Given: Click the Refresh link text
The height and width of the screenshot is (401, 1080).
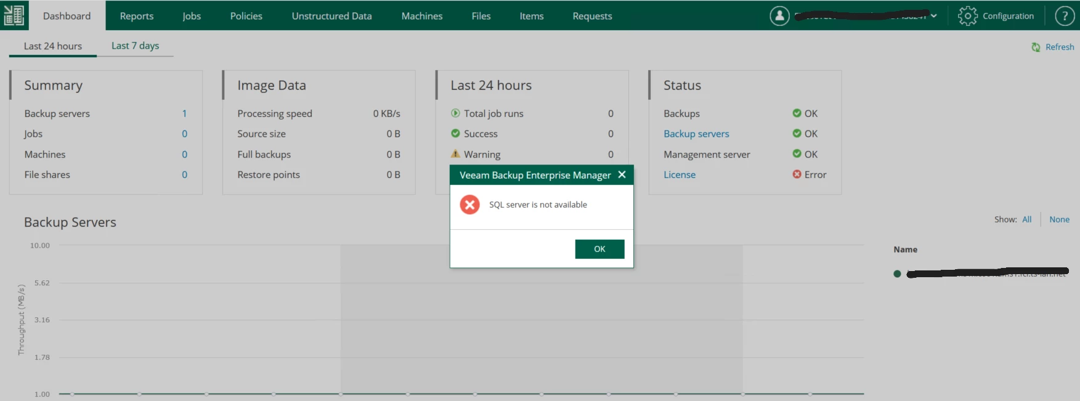Looking at the screenshot, I should (x=1060, y=47).
